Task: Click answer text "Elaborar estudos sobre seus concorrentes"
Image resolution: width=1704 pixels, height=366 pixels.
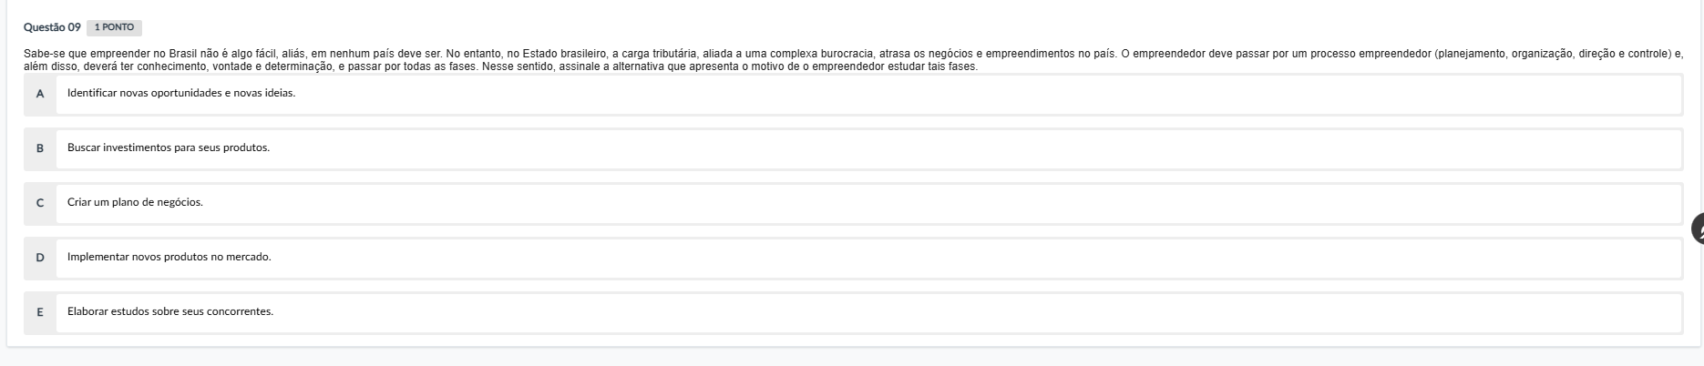Action: 170,312
